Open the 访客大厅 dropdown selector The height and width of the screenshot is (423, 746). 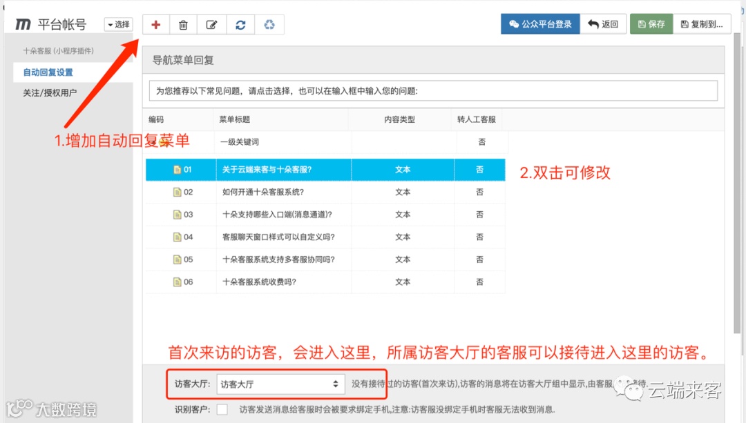280,384
